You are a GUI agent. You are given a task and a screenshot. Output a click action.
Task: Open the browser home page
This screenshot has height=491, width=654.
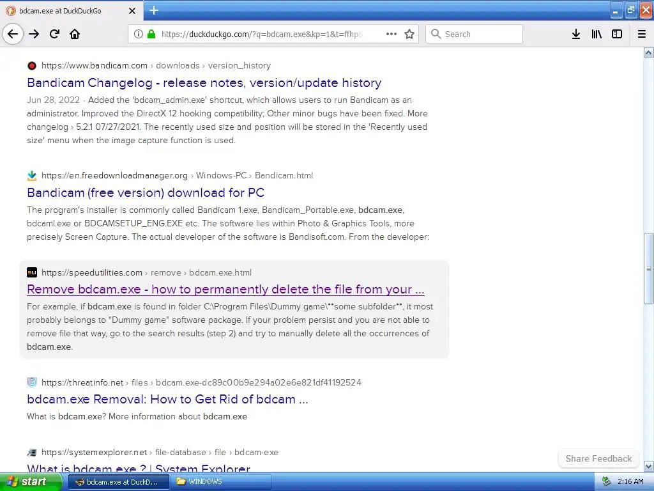tap(75, 34)
